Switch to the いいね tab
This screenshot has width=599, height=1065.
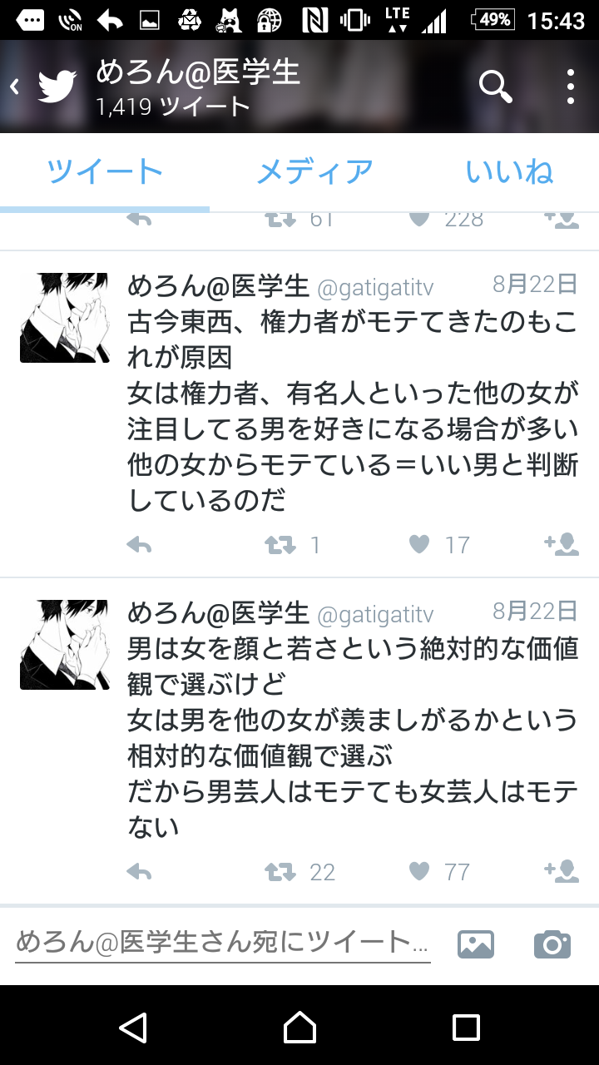(x=509, y=172)
